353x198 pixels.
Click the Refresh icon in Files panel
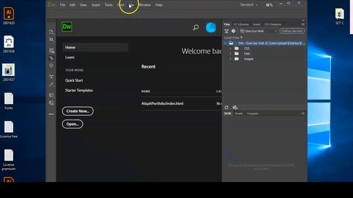coord(227,108)
